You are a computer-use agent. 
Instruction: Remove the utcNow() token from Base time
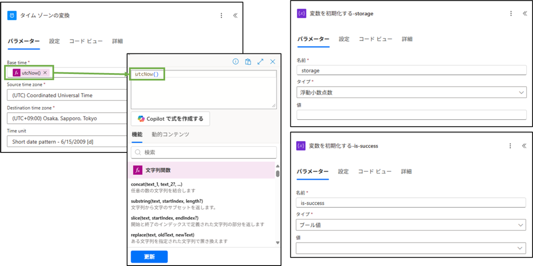[x=45, y=73]
